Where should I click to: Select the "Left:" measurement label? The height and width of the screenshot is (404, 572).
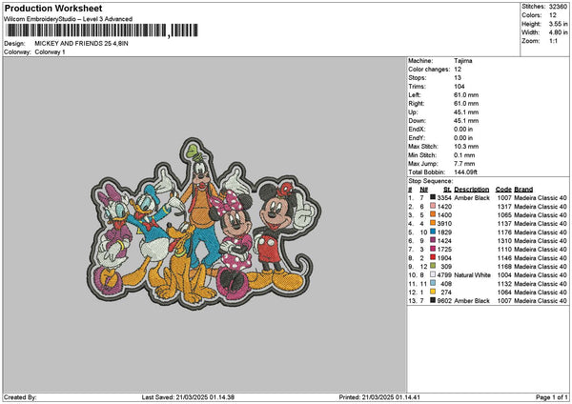click(415, 94)
